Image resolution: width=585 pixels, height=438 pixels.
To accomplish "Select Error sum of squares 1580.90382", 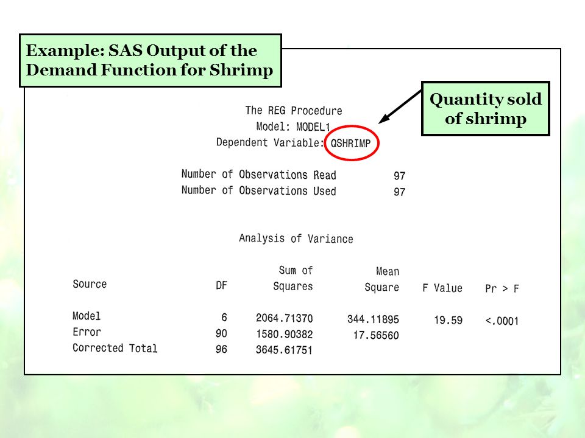I will point(285,334).
